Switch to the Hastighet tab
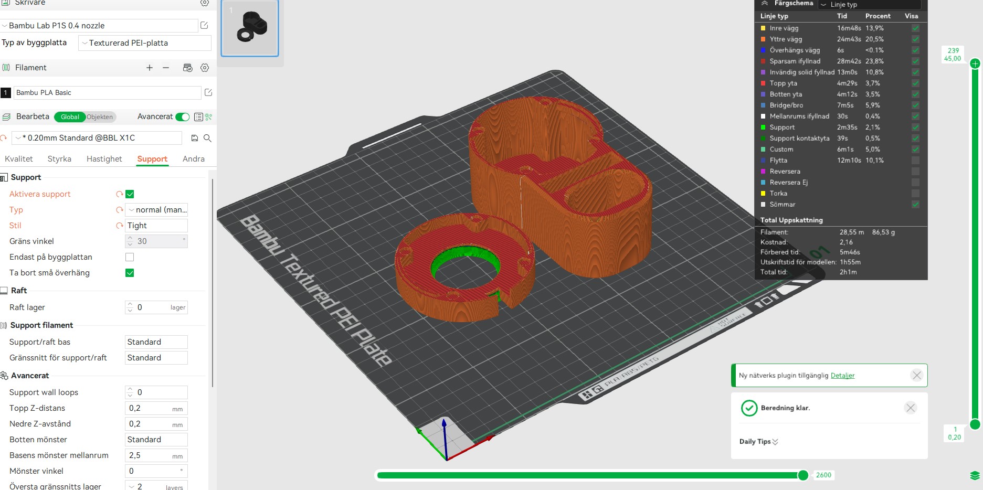 104,159
